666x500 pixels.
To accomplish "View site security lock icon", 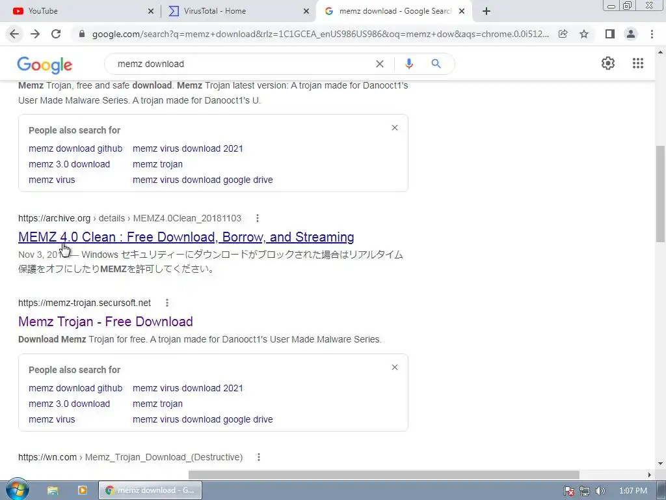I will click(x=82, y=34).
